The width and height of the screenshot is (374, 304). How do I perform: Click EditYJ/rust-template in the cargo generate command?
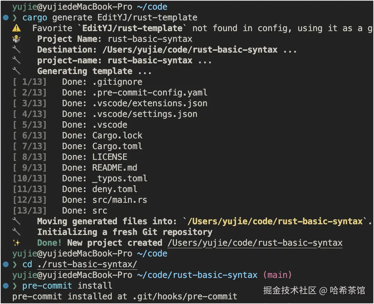point(147,18)
